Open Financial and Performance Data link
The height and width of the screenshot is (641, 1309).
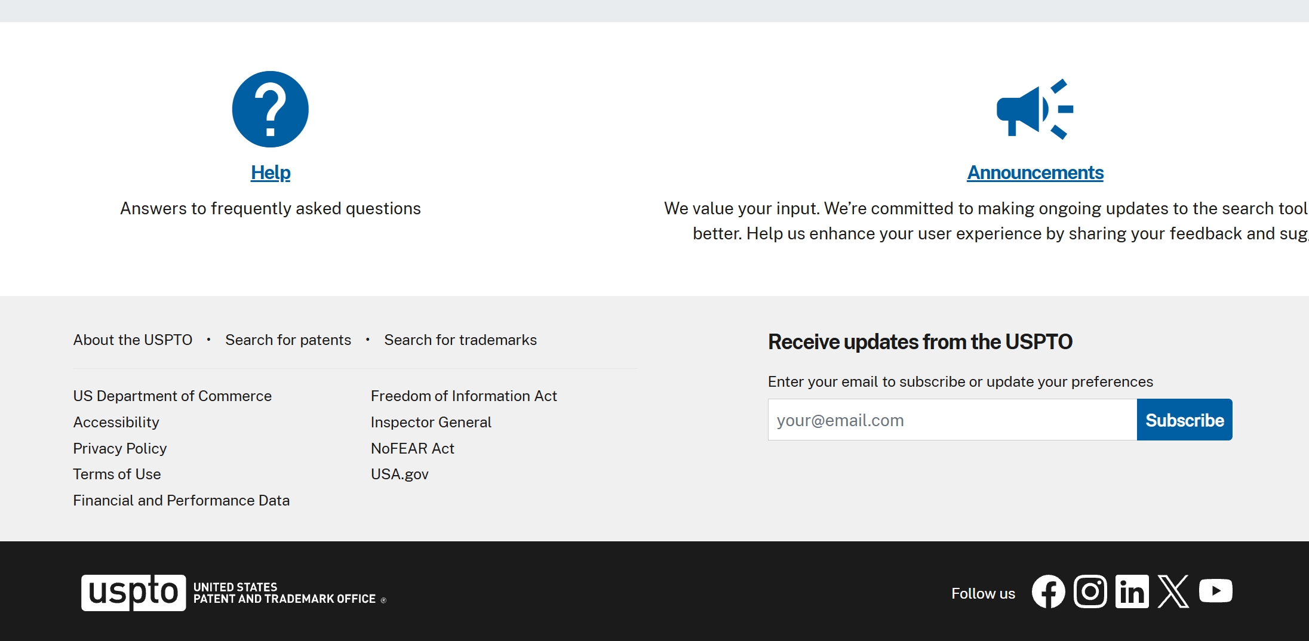pyautogui.click(x=181, y=500)
